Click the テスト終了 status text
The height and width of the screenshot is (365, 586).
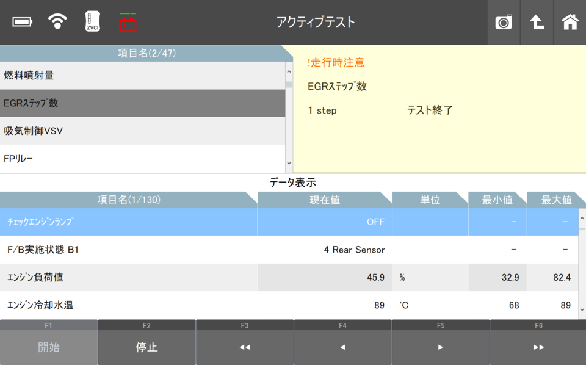click(430, 110)
